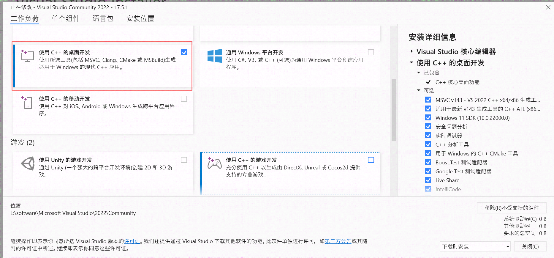Toggle the IntelliCode checkbox
This screenshot has width=554, height=258.
click(x=428, y=189)
